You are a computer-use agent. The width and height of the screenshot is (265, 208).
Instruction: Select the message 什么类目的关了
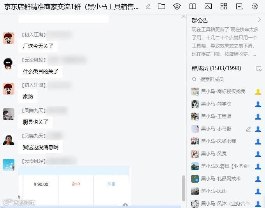coord(40,71)
